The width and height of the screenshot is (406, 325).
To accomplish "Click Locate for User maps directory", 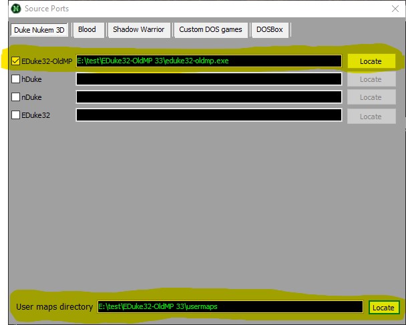I will 384,308.
